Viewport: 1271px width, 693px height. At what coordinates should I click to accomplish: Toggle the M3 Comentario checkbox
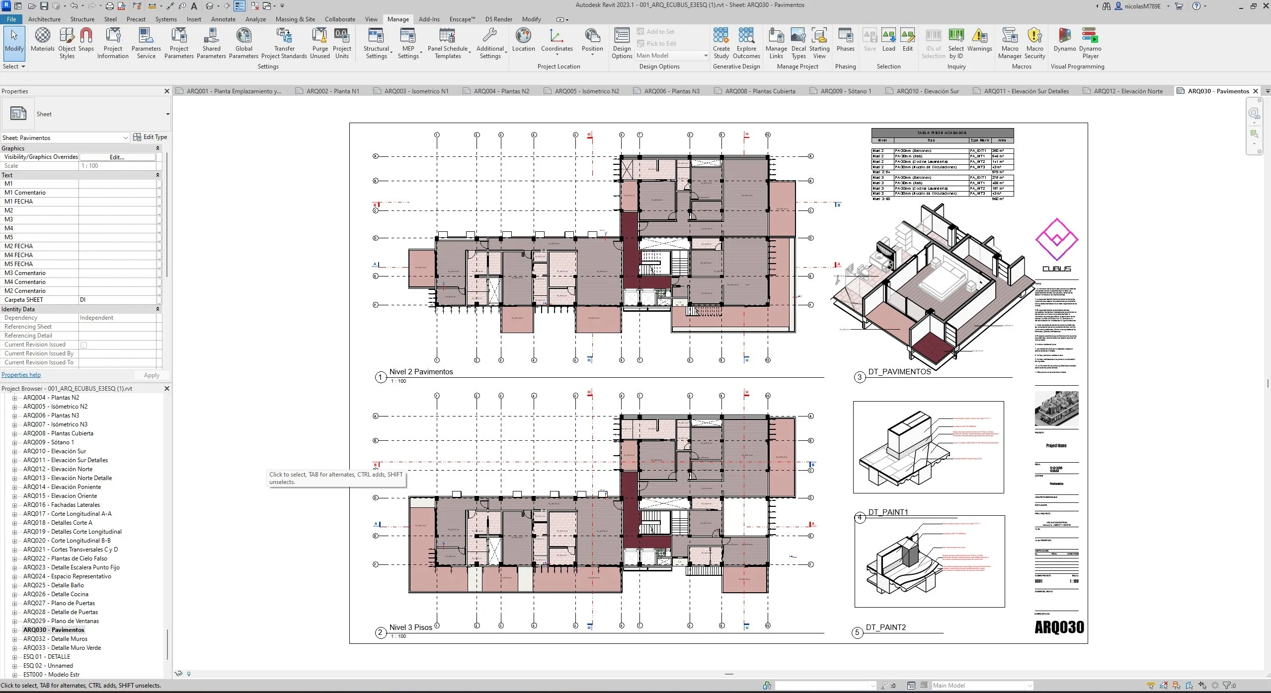coord(159,273)
